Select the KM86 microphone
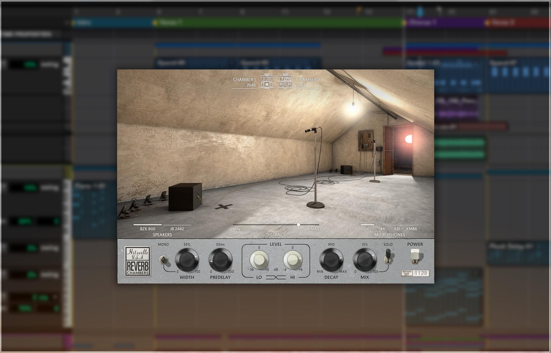The width and height of the screenshot is (551, 353). [412, 229]
